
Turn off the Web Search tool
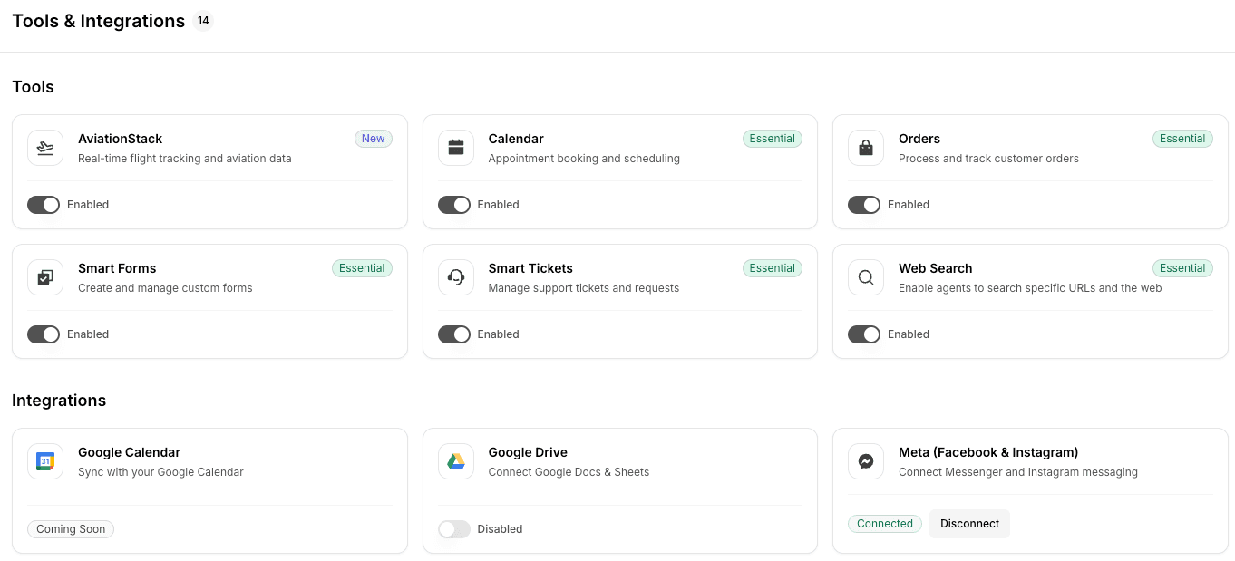pos(864,334)
